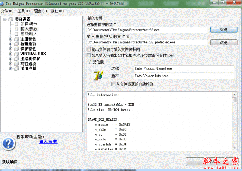Click the 虚拟机保护 folder icon
242x171 pixels.
pos(16,59)
